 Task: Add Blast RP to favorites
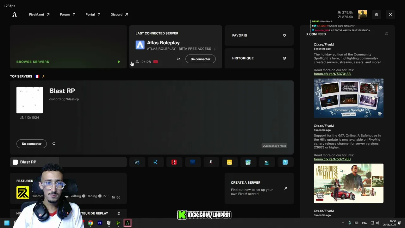(54, 144)
